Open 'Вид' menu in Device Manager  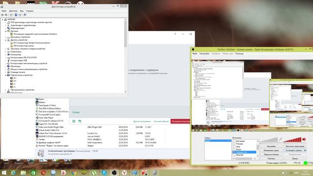pyautogui.click(x=22, y=11)
